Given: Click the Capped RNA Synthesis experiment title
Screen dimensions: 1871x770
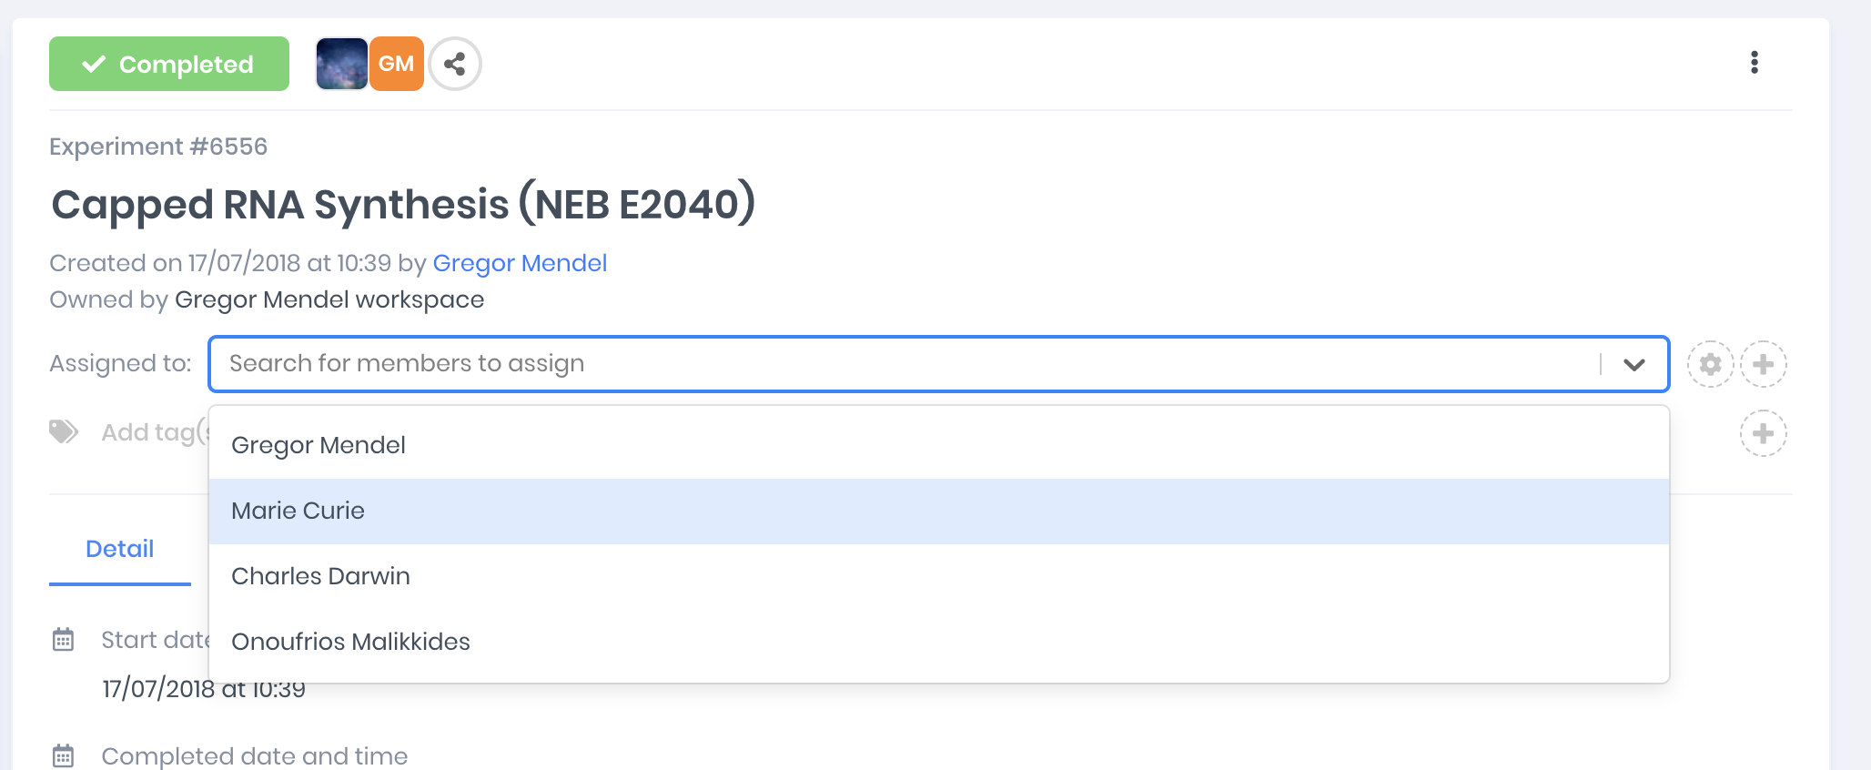Looking at the screenshot, I should [403, 205].
